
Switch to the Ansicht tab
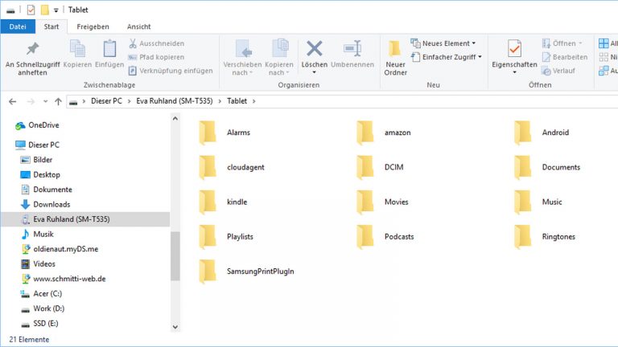138,27
